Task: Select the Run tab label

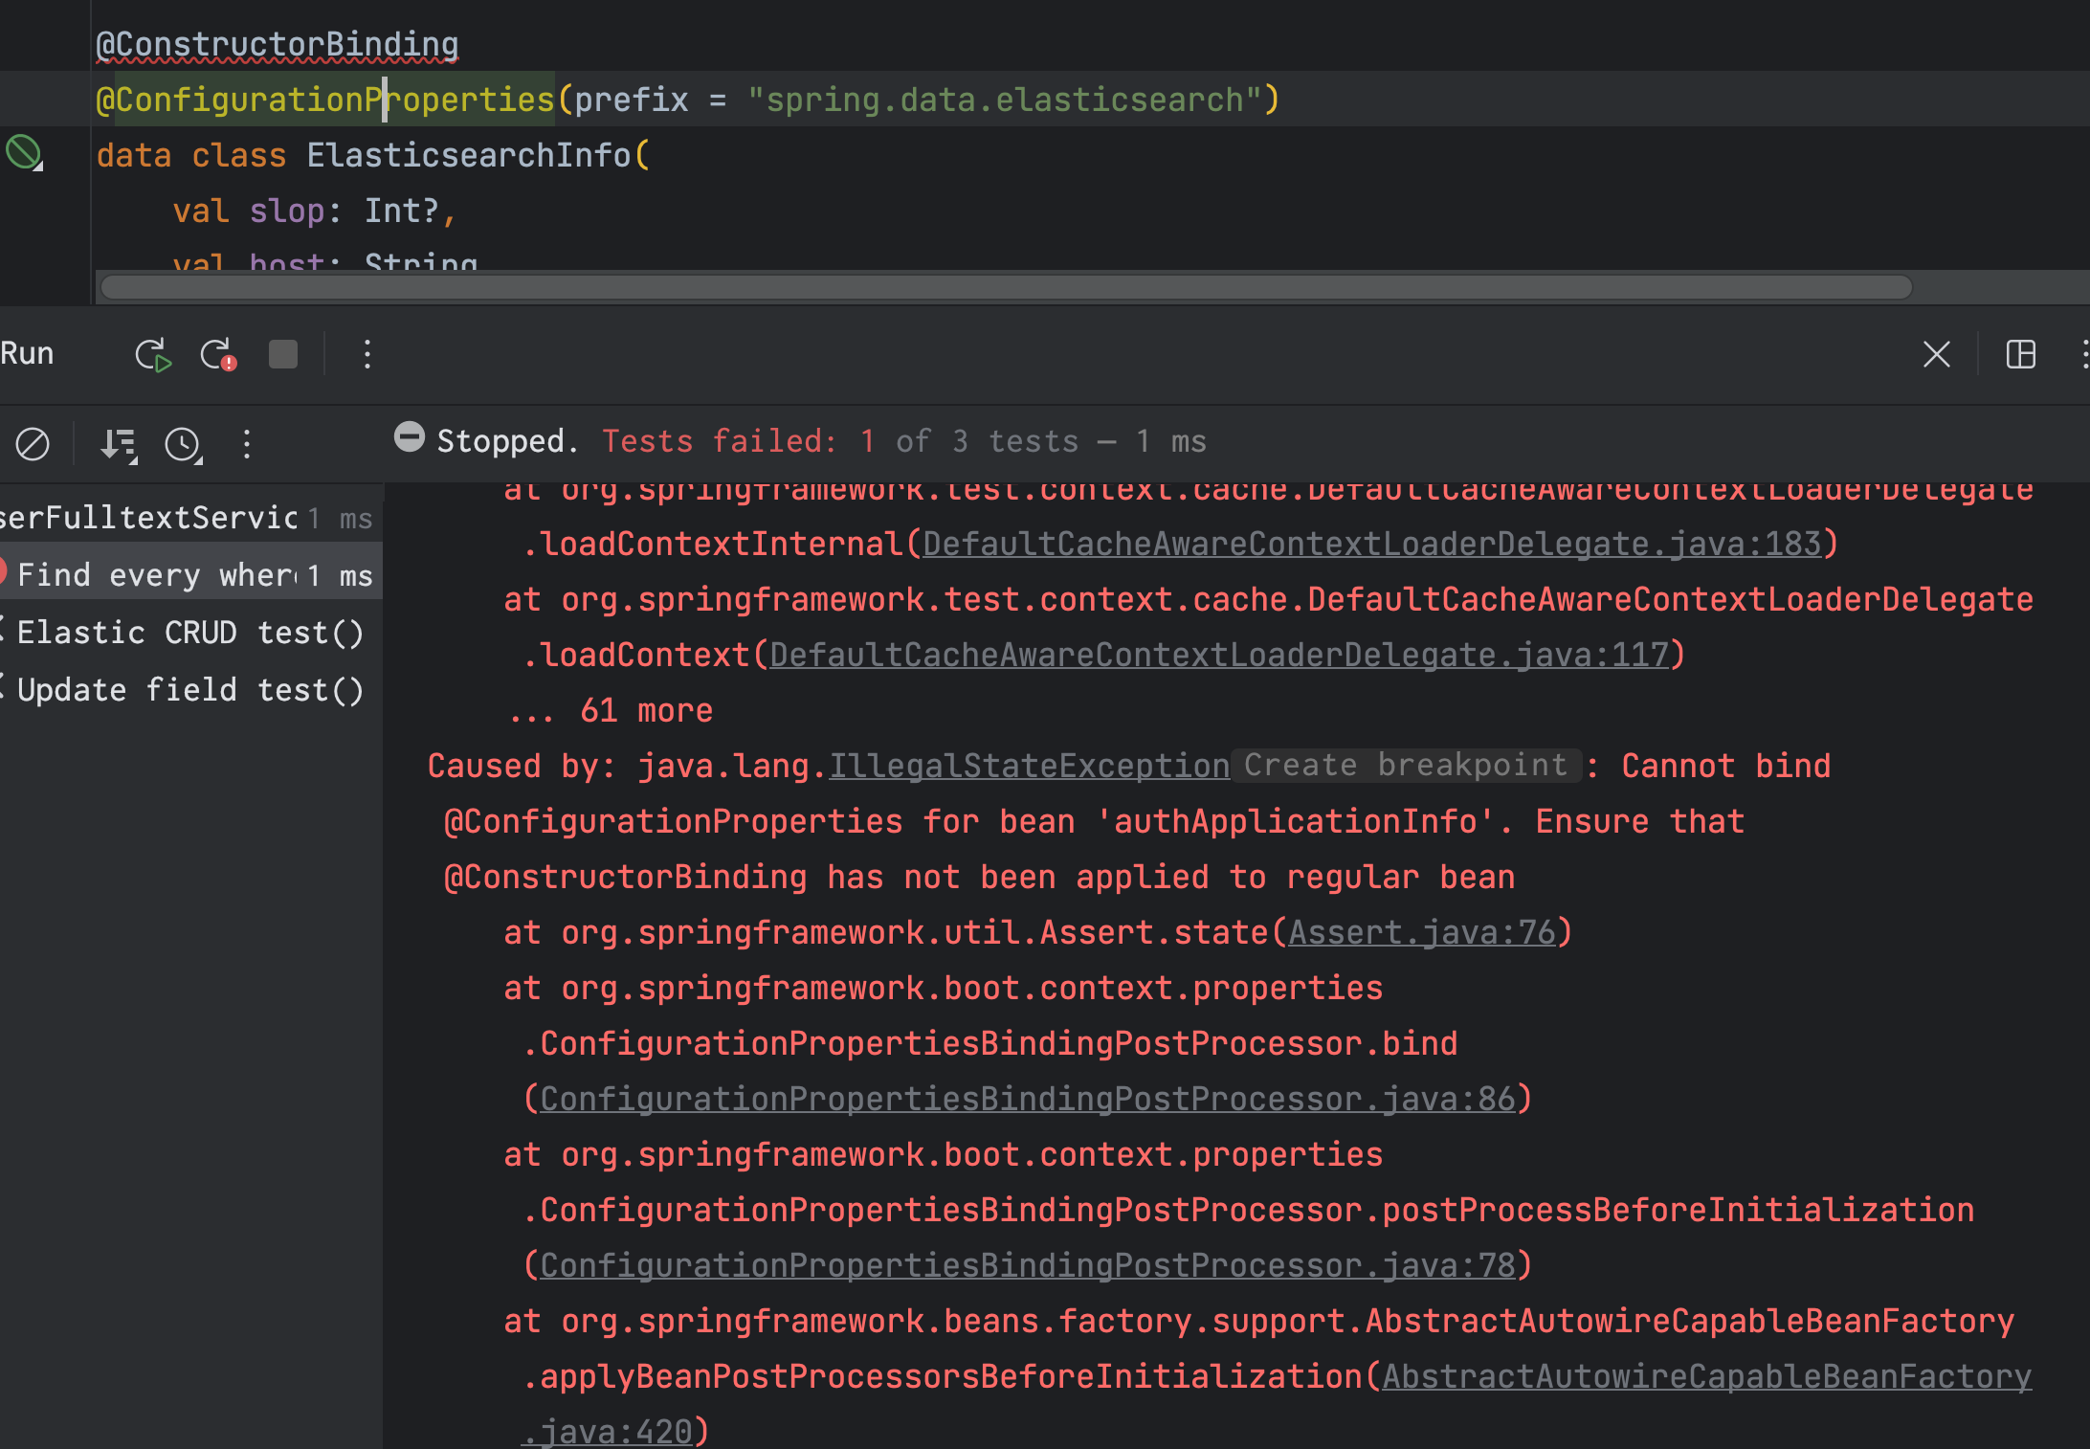Action: click(x=27, y=353)
